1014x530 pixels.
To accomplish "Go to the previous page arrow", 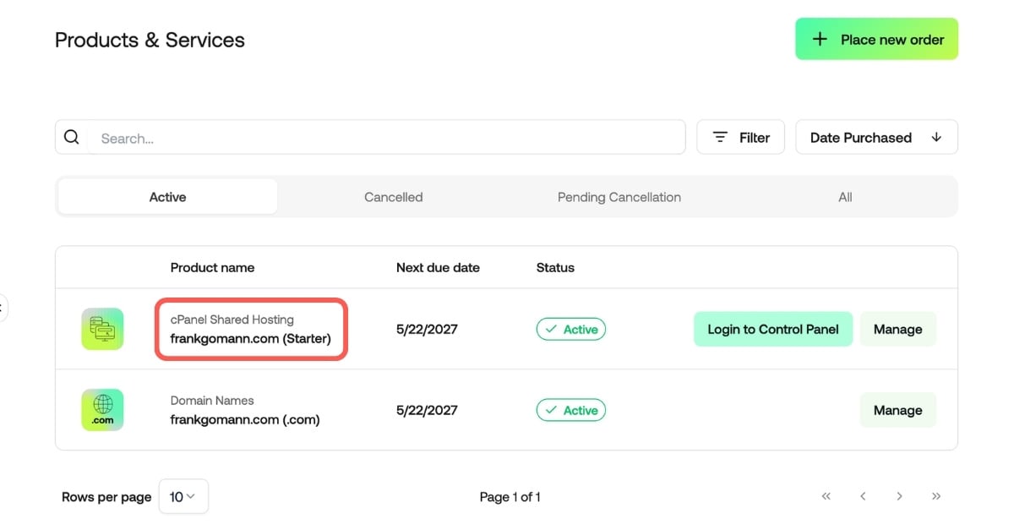I will [863, 496].
